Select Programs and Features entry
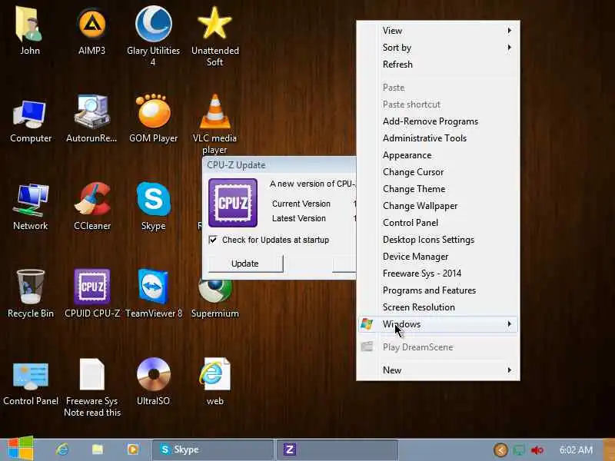Screen dimensions: 615x461 [437, 290]
